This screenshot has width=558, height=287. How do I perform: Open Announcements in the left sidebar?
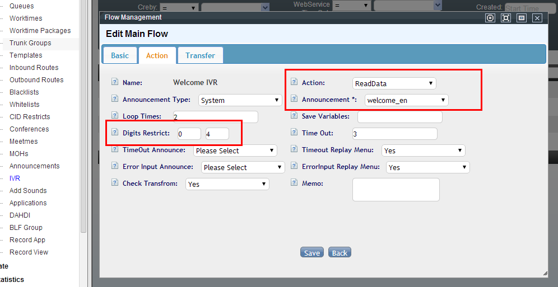pyautogui.click(x=34, y=166)
